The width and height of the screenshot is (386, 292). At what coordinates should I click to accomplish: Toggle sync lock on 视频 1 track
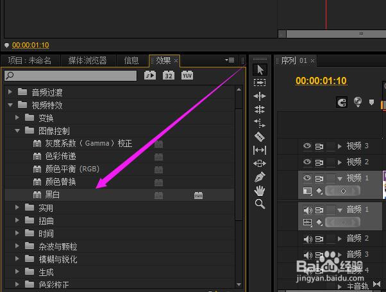click(319, 178)
